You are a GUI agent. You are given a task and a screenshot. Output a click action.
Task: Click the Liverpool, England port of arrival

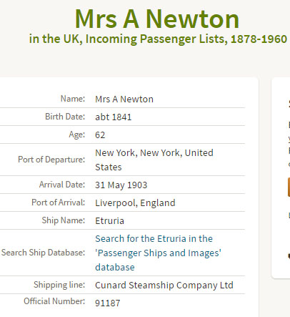pos(135,203)
